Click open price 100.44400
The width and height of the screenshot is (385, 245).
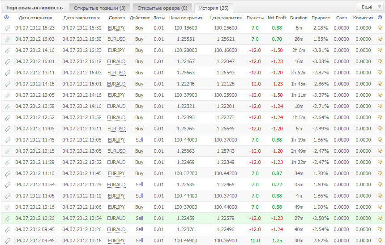pyautogui.click(x=186, y=196)
